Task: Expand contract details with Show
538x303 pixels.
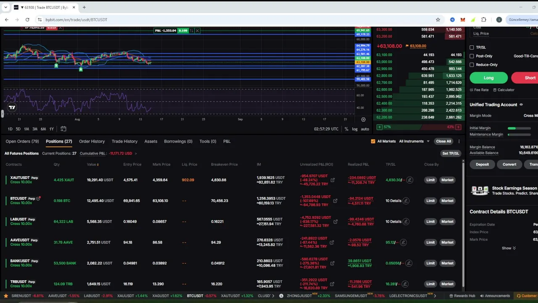Action: pos(509,248)
